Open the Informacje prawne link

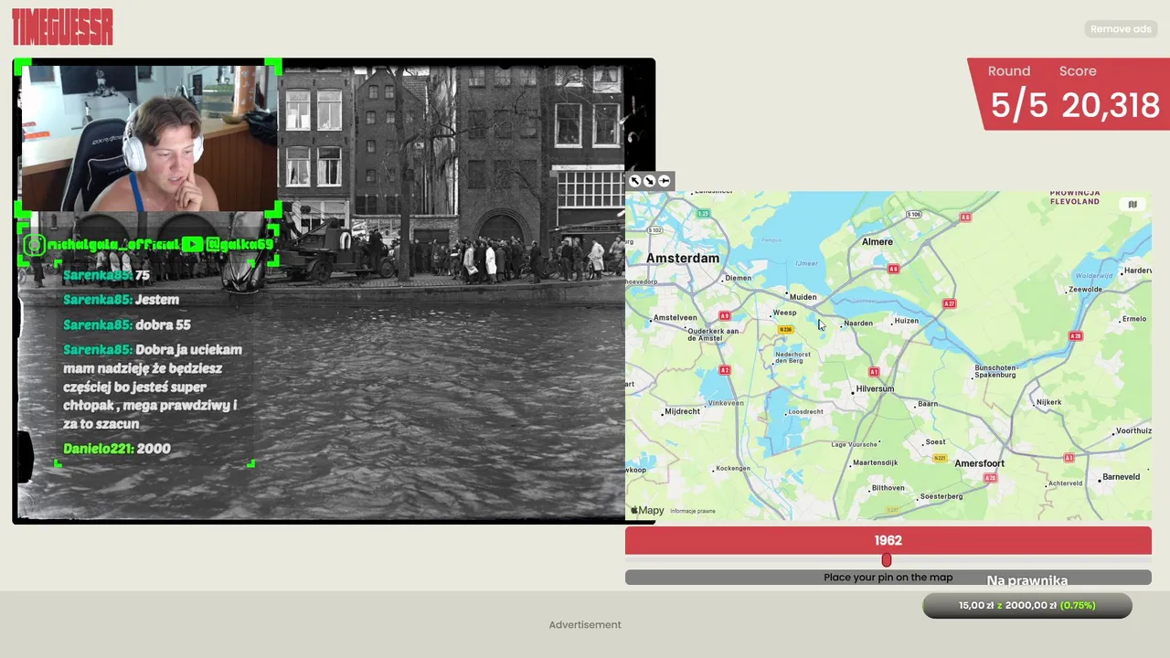(693, 512)
